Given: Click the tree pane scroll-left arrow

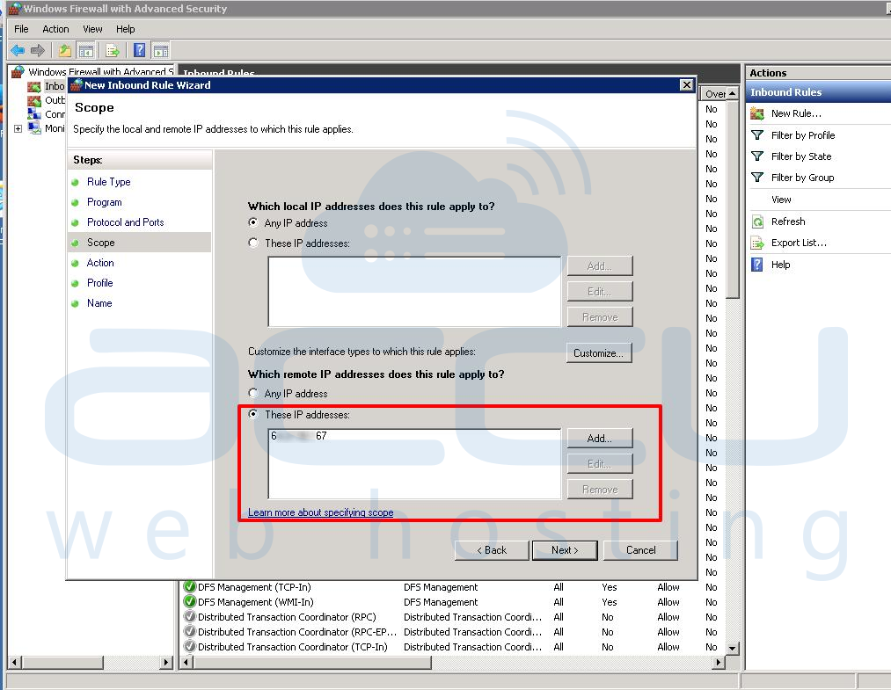Looking at the screenshot, I should [14, 662].
